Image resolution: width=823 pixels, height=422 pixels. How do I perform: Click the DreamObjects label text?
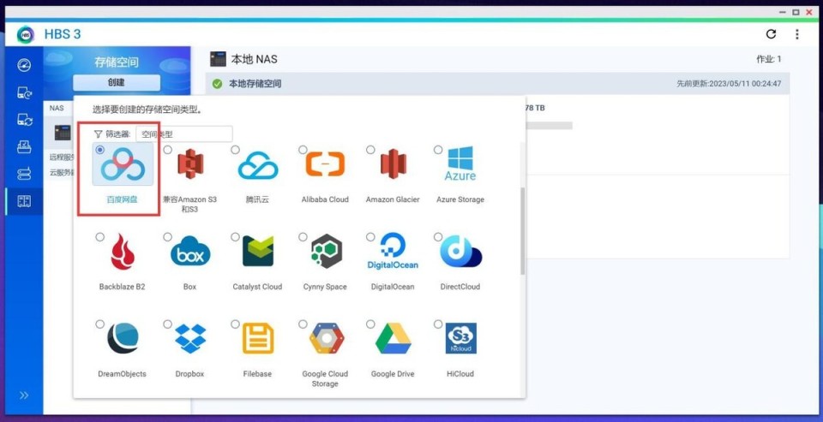[123, 374]
